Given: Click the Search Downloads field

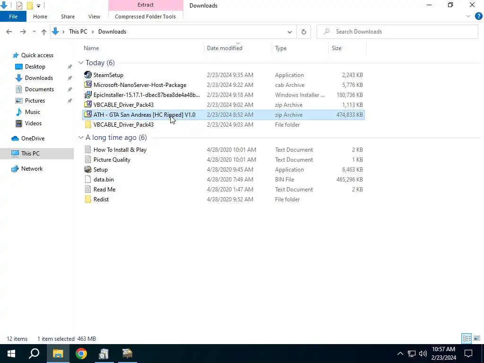Looking at the screenshot, I should tap(397, 32).
